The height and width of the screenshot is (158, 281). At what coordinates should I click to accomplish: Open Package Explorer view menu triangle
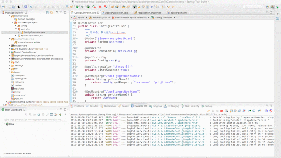point(57,12)
